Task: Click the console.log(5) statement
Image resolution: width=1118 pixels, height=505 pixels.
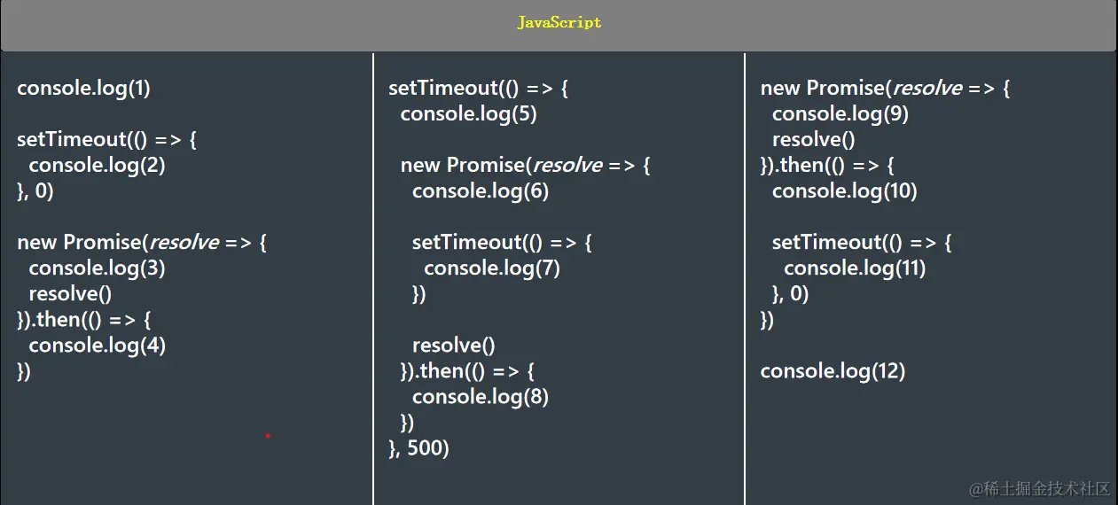Action: tap(468, 113)
